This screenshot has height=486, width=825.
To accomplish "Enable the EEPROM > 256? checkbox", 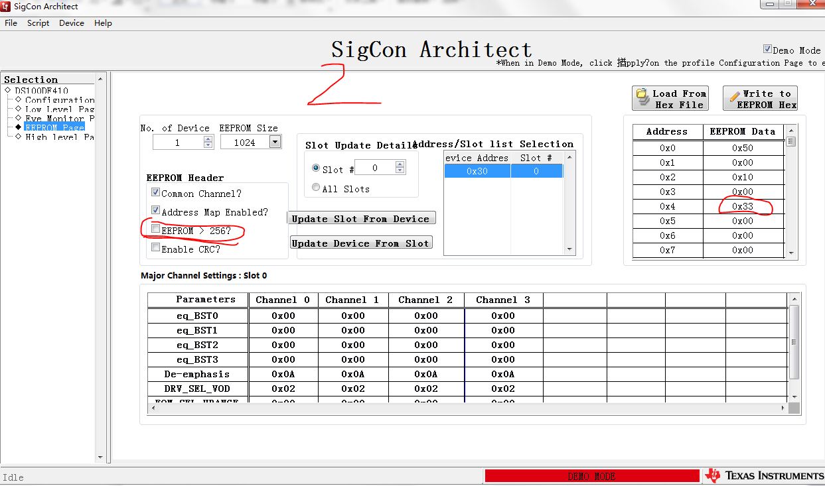I will 155,229.
